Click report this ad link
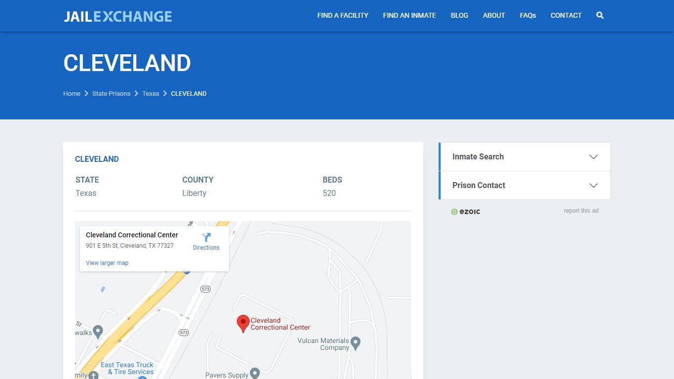 [x=581, y=211]
